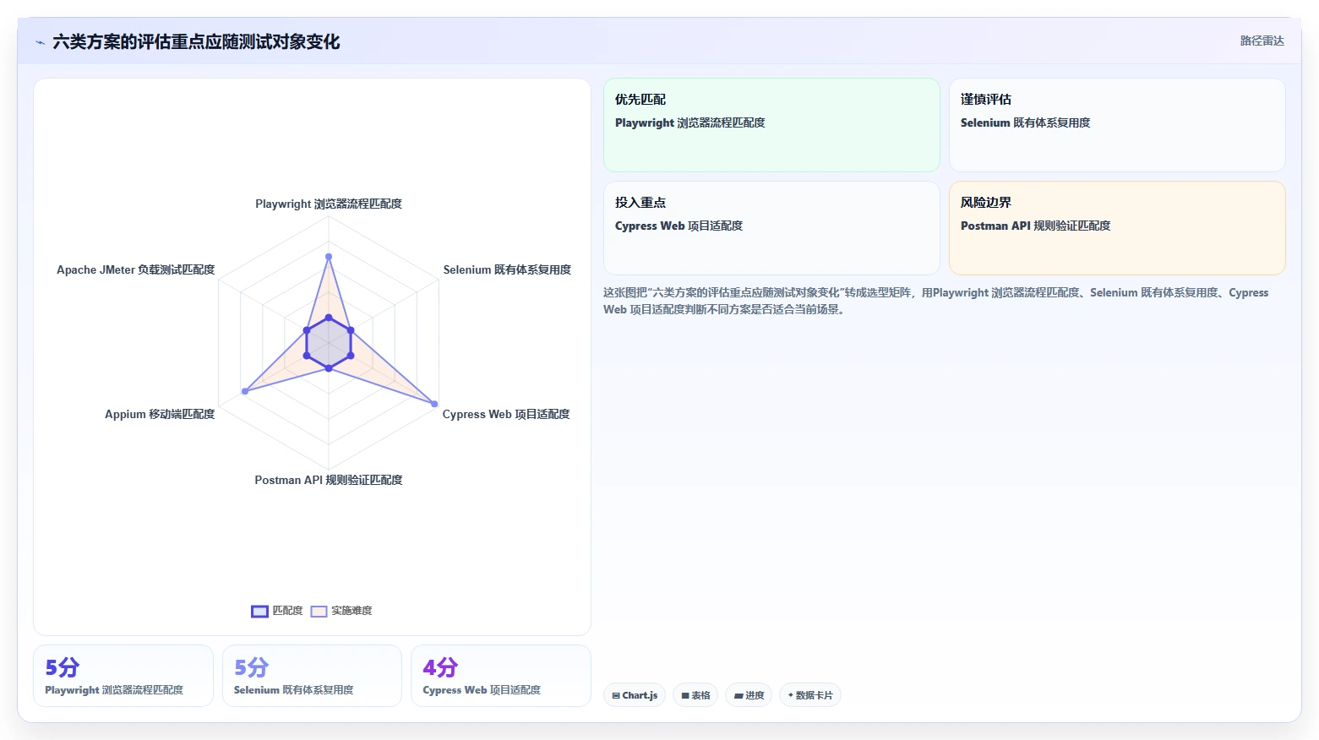The image size is (1319, 740).
Task: Click the Appium 移动端匹配度 axis label
Action: point(160,414)
